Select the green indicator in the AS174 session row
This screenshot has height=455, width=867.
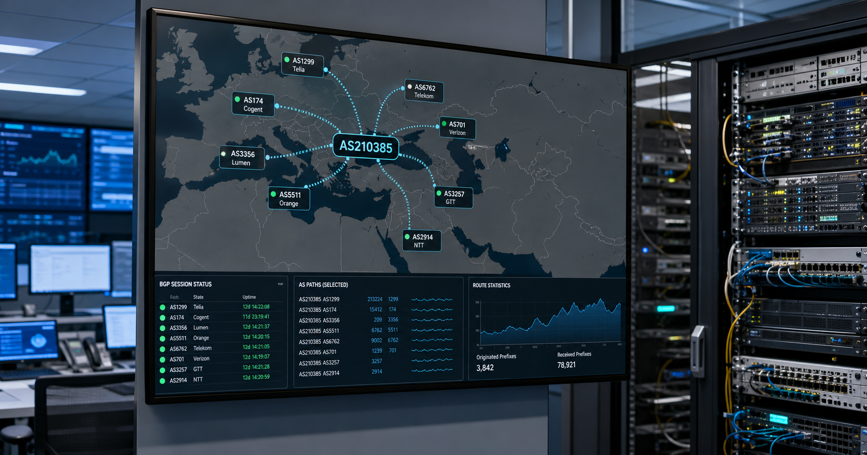click(x=162, y=318)
